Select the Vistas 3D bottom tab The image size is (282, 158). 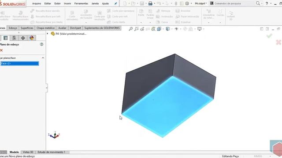(28, 152)
